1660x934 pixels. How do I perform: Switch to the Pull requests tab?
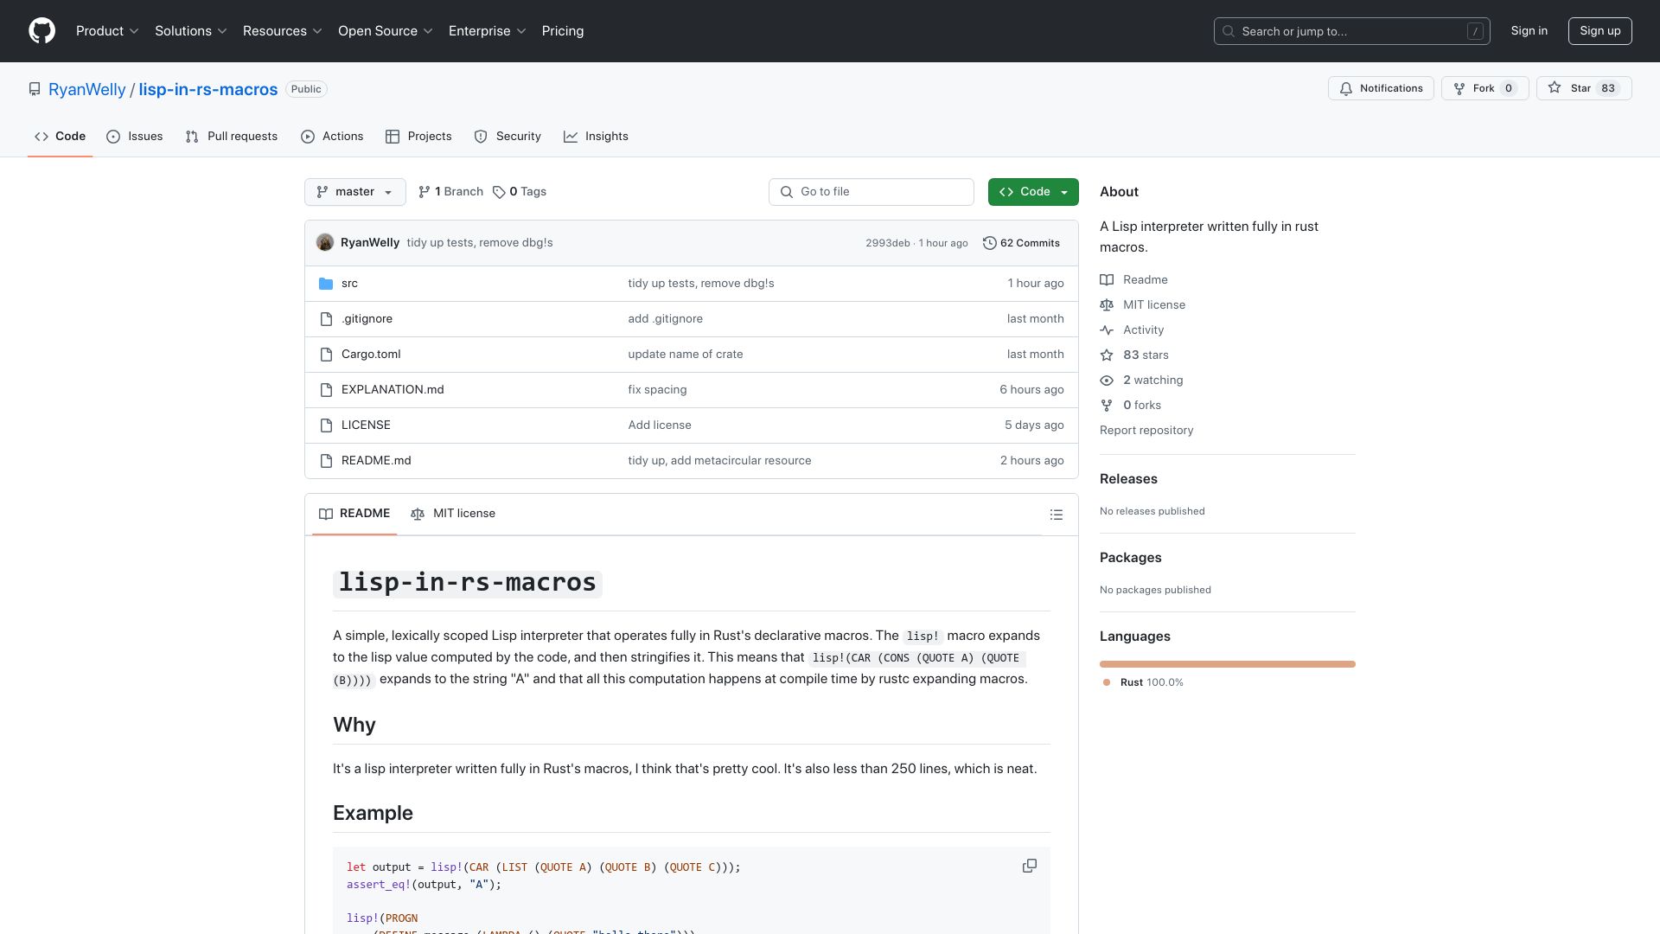pyautogui.click(x=232, y=137)
